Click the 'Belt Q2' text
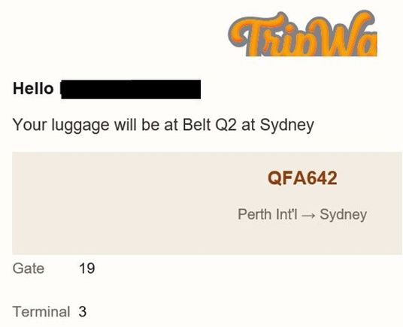This screenshot has height=327, width=403. [x=209, y=125]
